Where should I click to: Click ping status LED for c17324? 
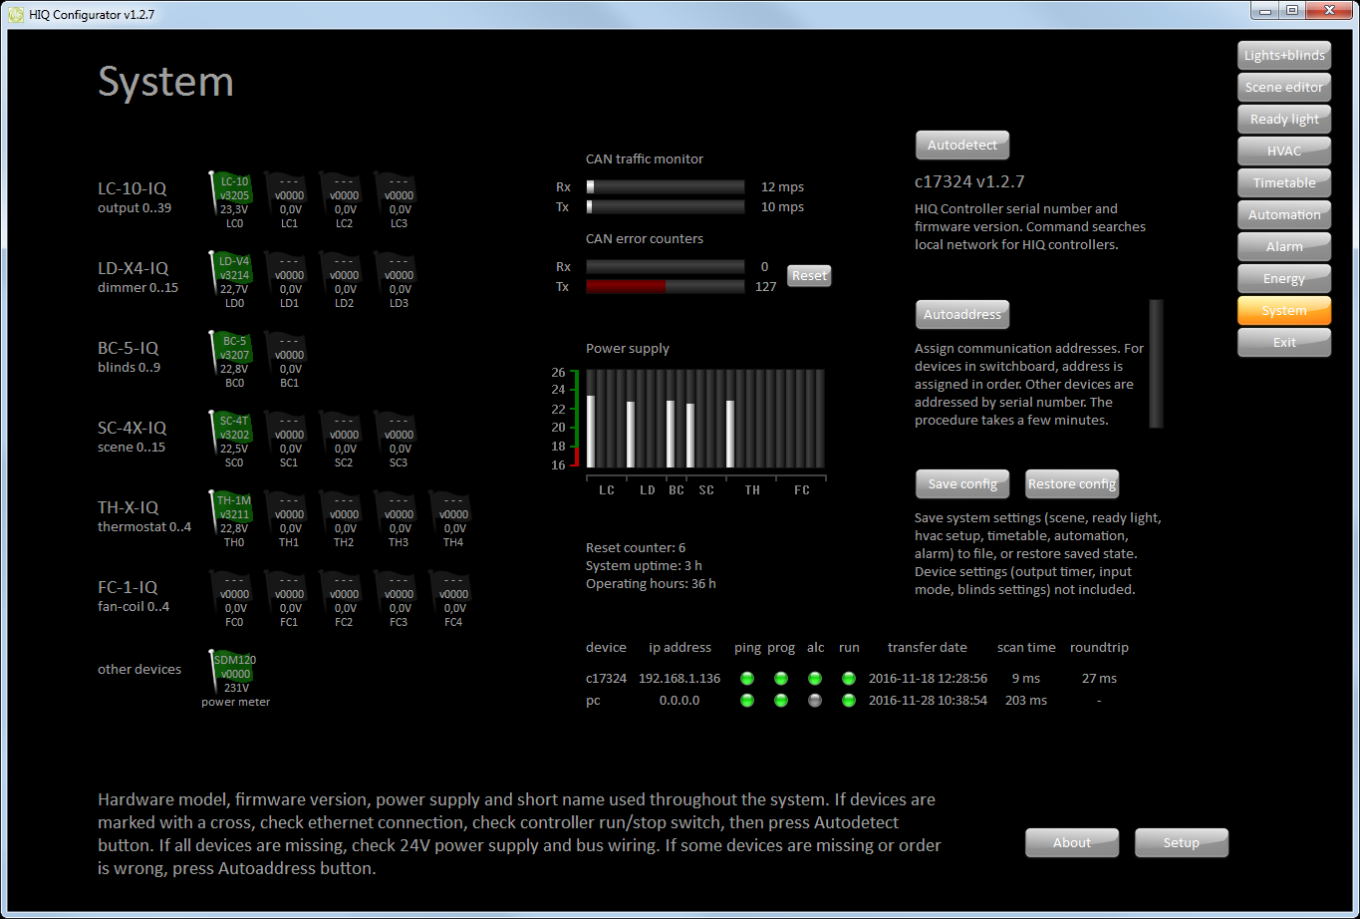tap(747, 679)
